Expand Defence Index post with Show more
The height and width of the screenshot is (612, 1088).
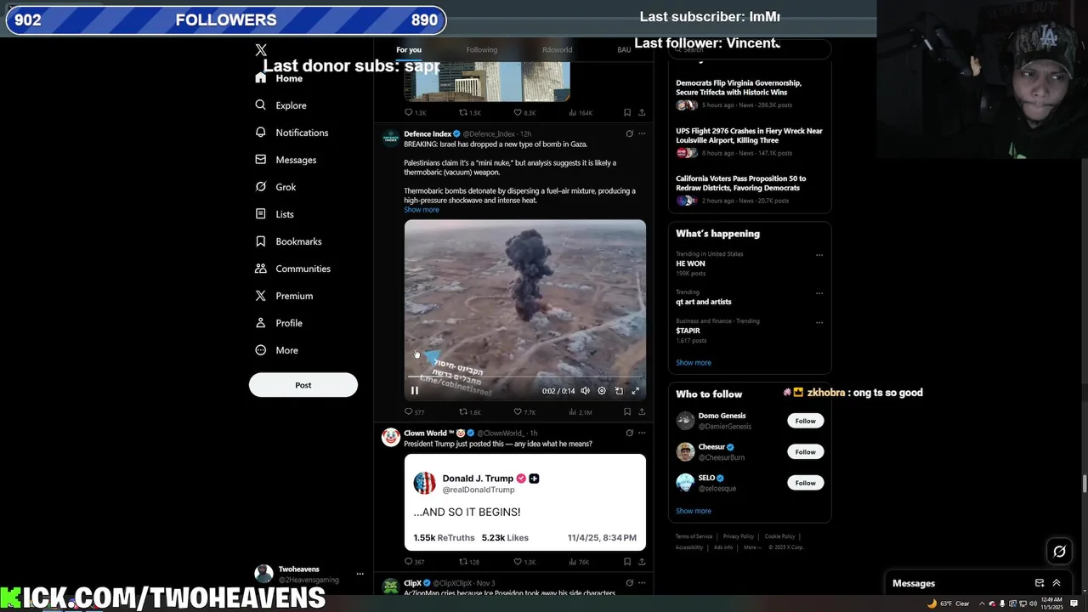coord(422,210)
